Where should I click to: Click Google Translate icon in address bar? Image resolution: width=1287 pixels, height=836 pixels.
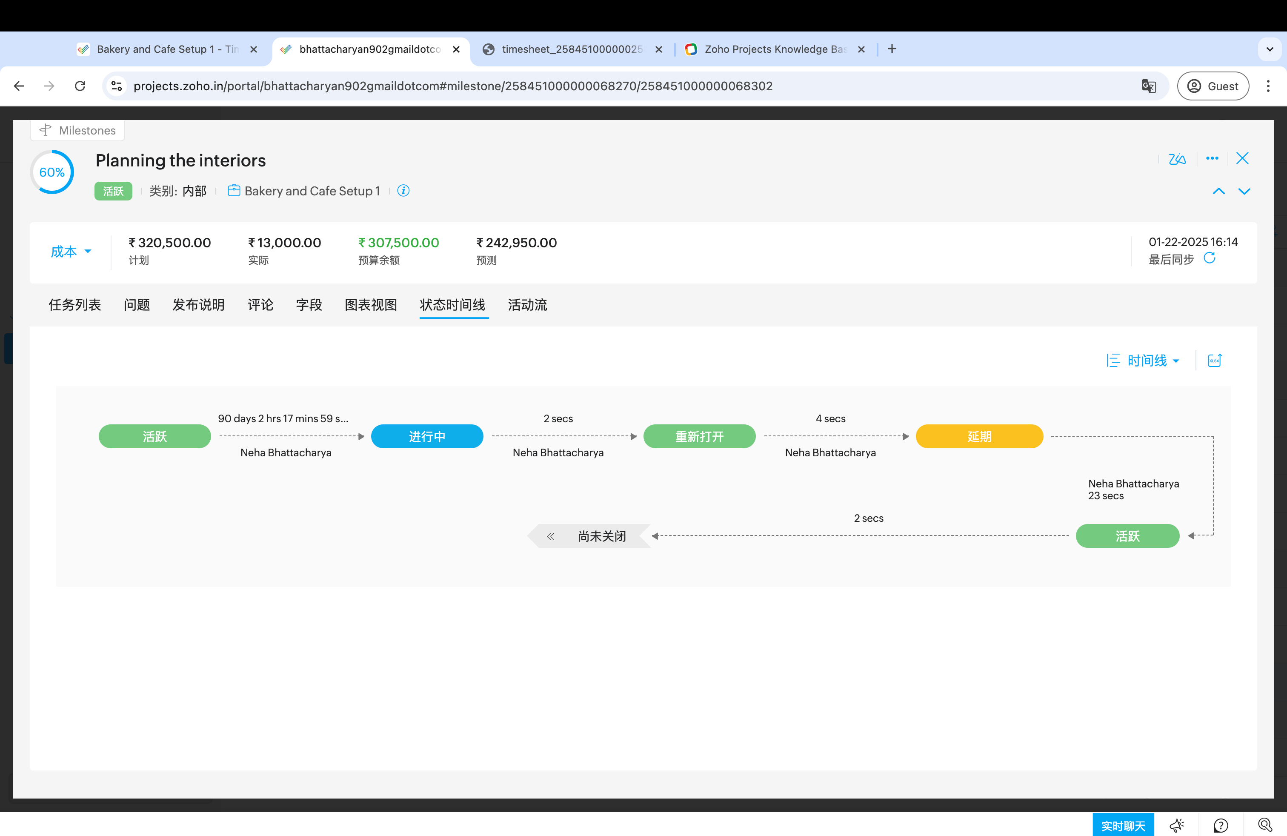[x=1149, y=86]
